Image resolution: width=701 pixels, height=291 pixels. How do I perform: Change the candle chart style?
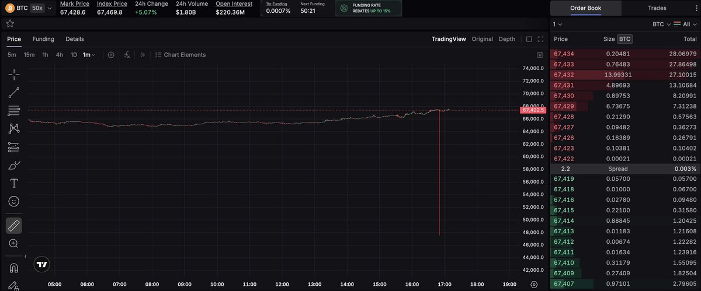tap(143, 55)
